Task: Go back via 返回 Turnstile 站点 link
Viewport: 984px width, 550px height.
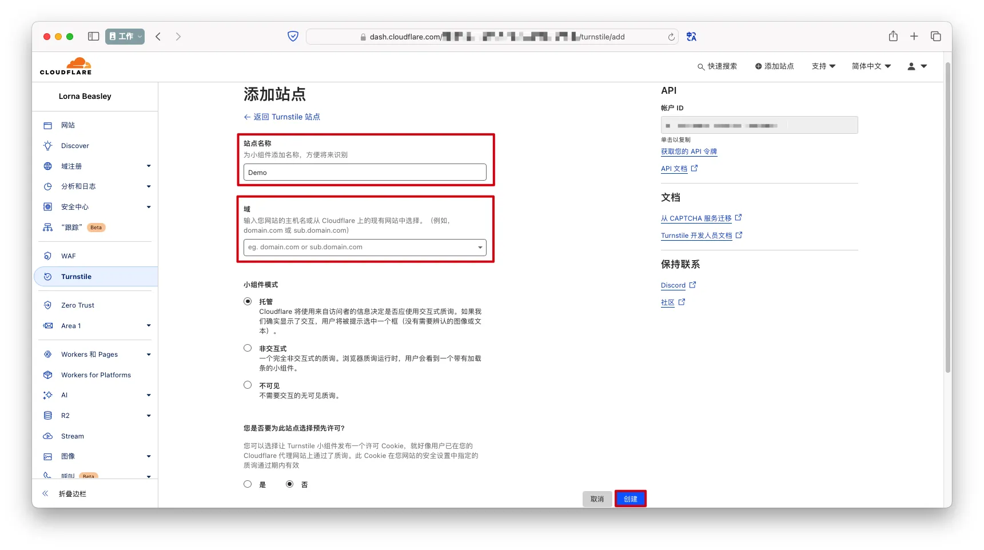Action: pos(282,117)
